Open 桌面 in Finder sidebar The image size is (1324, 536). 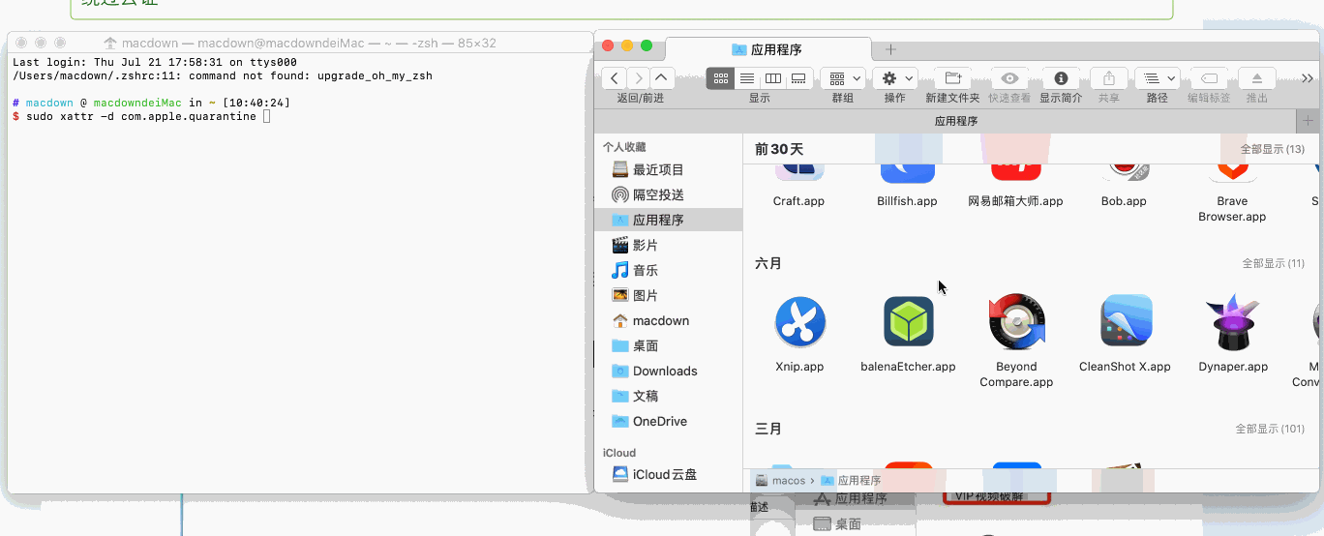669,345
